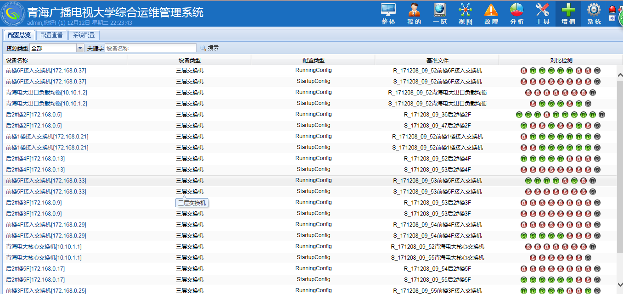Click the only red R icon in 前楼1楼 RunningConfig row
The height and width of the screenshot is (294, 623).
tap(524, 137)
